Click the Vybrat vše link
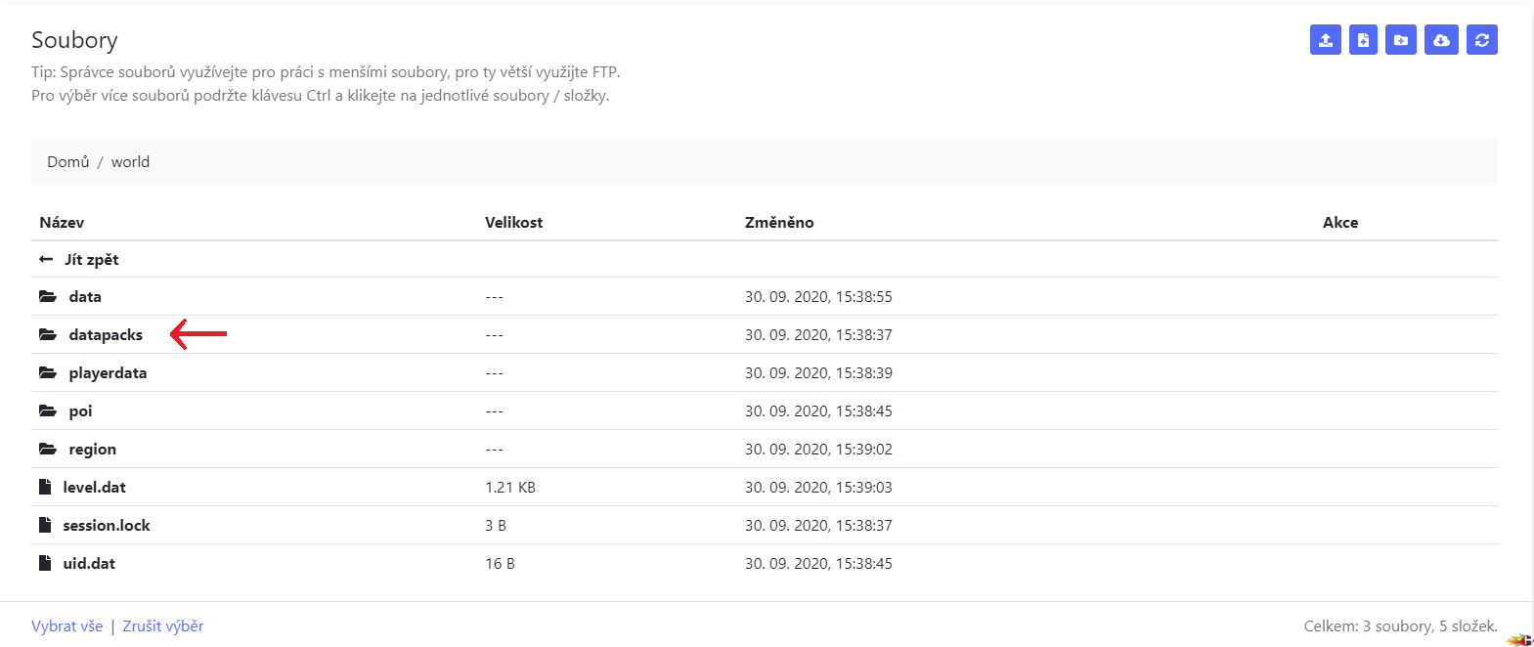Viewport: 1534px width, 647px height. coord(66,625)
